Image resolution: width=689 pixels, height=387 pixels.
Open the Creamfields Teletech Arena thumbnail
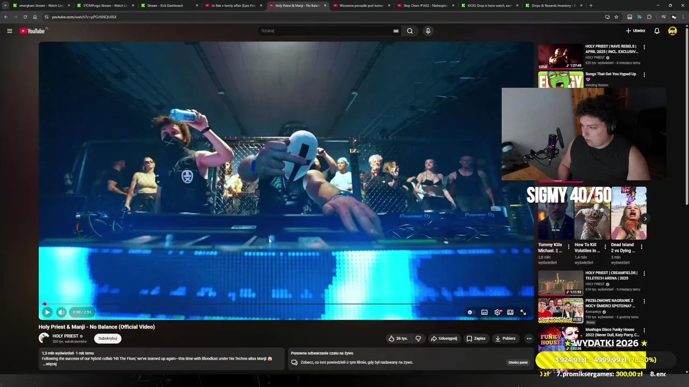pyautogui.click(x=560, y=283)
